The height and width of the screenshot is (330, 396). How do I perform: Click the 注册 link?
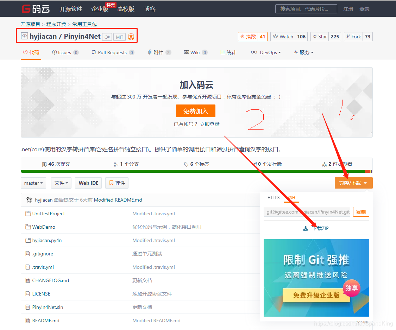pos(348,9)
